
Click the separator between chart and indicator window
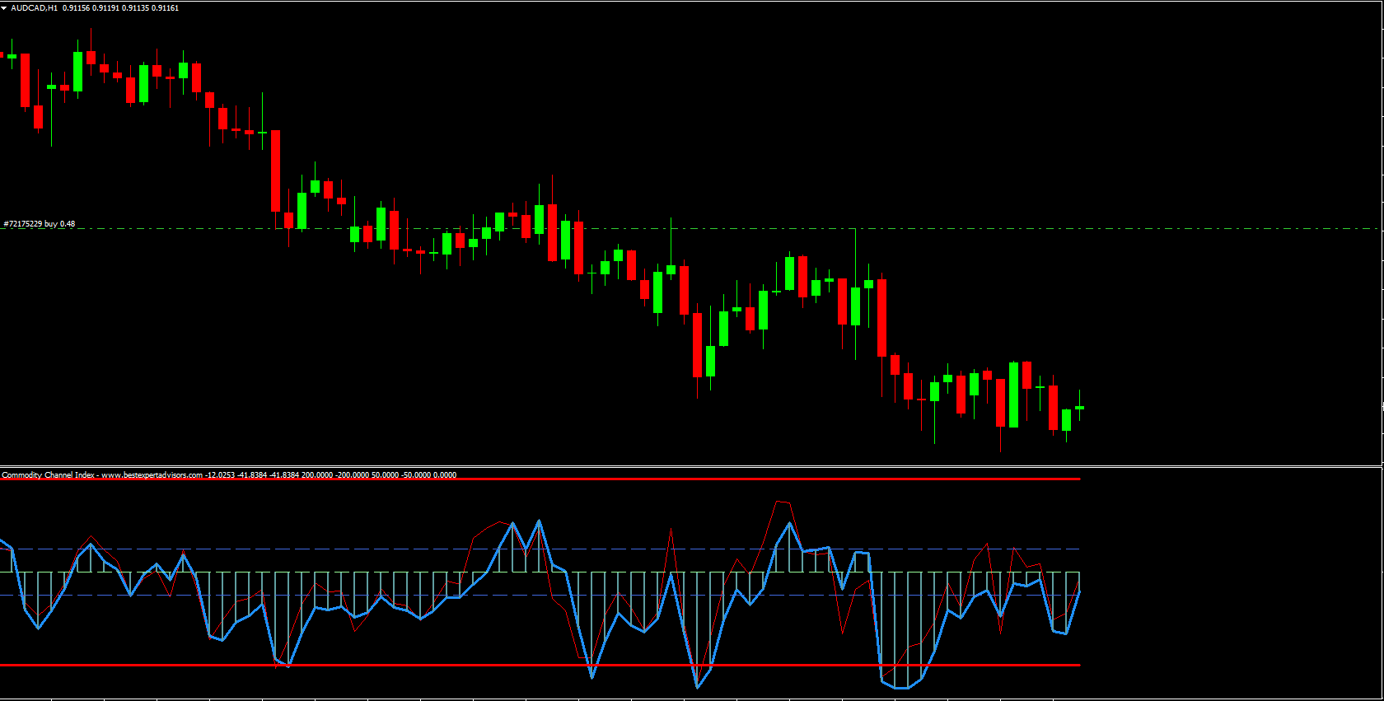659,466
